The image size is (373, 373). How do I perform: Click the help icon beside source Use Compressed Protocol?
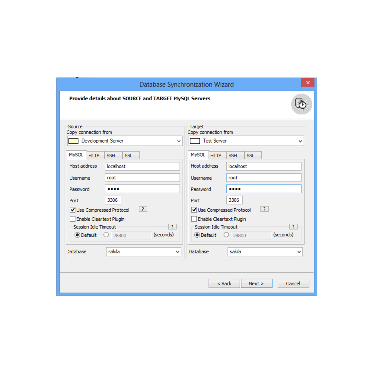(143, 209)
